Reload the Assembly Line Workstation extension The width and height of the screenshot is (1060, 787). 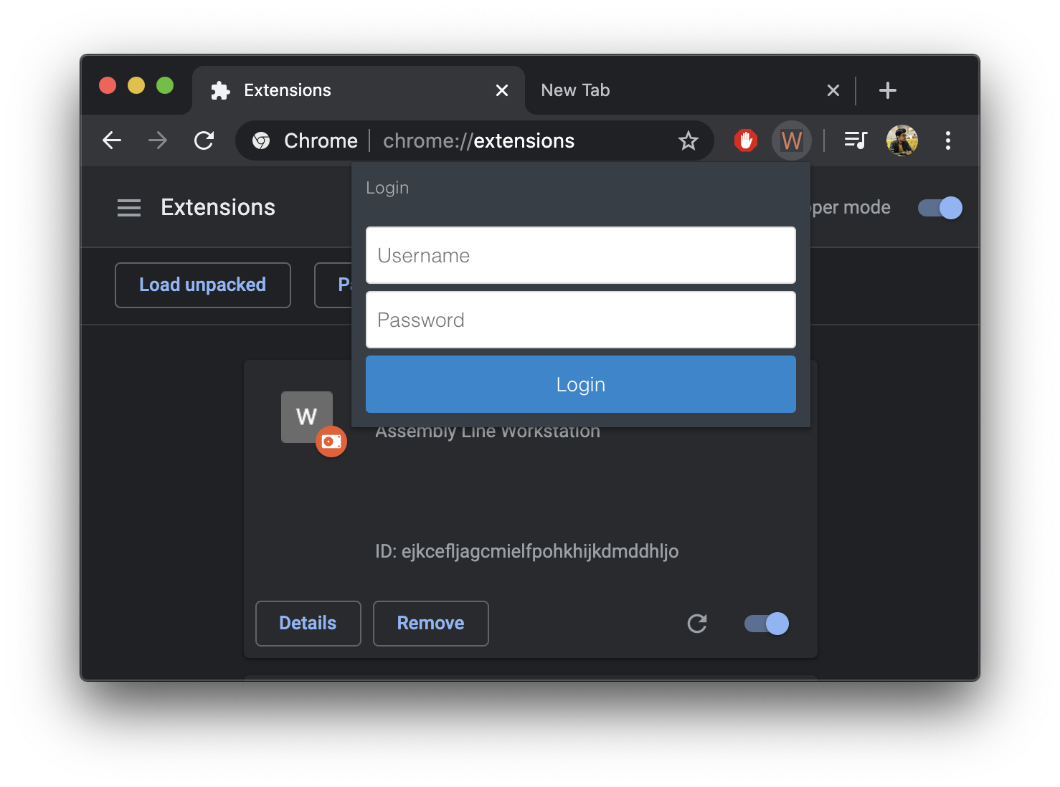pos(697,624)
